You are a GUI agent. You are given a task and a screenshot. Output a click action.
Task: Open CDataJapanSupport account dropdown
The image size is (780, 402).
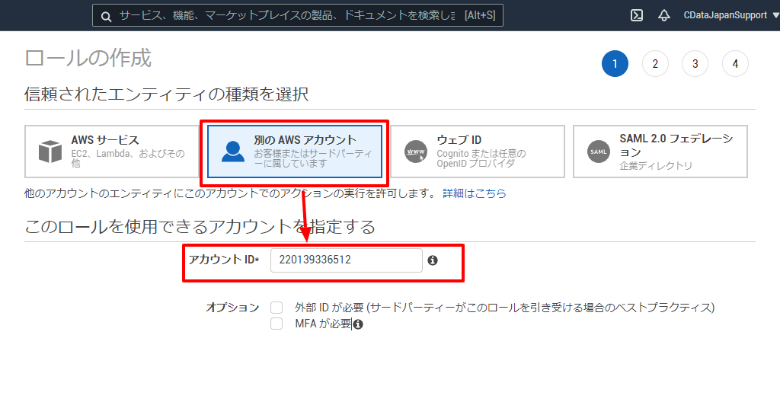click(731, 15)
